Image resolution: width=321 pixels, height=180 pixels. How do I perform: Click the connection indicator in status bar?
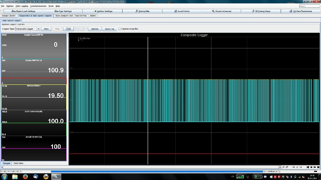click(x=315, y=172)
